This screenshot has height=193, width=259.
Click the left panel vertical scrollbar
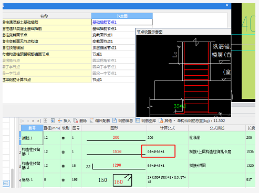pyautogui.click(x=12, y=178)
